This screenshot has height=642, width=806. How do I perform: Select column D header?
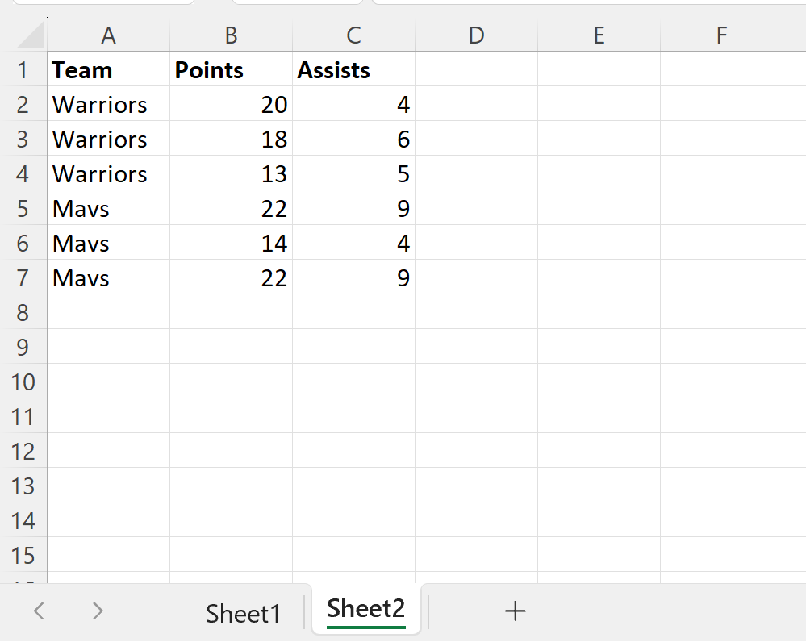(x=477, y=35)
